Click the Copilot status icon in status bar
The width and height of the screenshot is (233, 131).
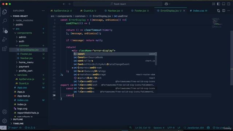click(208, 128)
